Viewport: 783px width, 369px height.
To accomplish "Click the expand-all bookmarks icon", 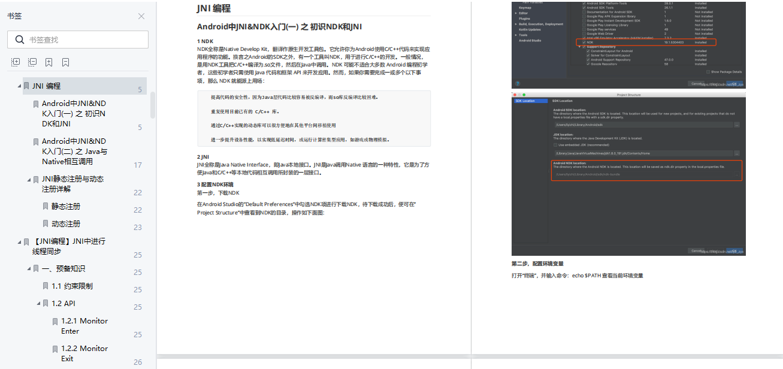I will pyautogui.click(x=15, y=61).
